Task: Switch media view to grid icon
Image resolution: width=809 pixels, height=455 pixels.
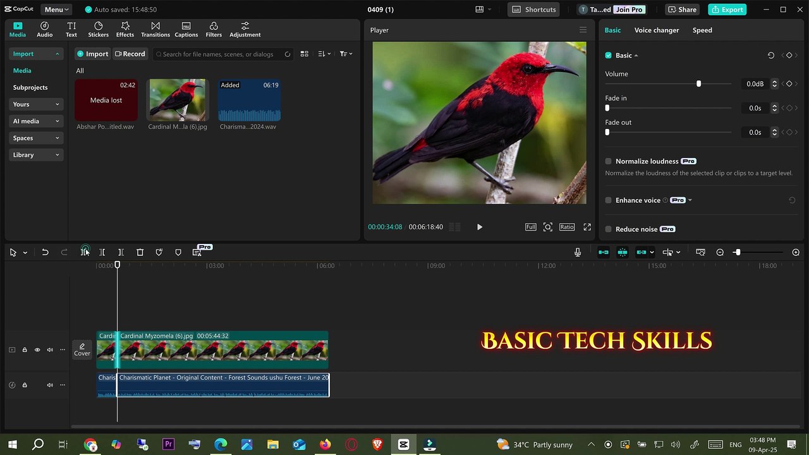Action: pos(304,54)
